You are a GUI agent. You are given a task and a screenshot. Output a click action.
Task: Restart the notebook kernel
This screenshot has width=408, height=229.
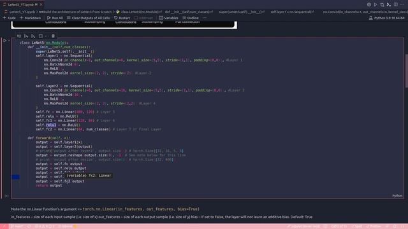[x=122, y=18]
